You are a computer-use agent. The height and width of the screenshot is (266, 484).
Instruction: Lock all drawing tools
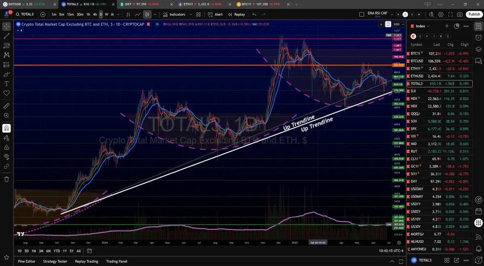pos(6,147)
